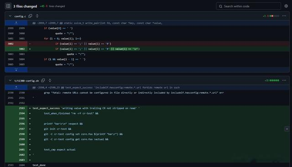Collapse the t/t1300-config.sh file diff
292x167 pixels.
click(10, 81)
